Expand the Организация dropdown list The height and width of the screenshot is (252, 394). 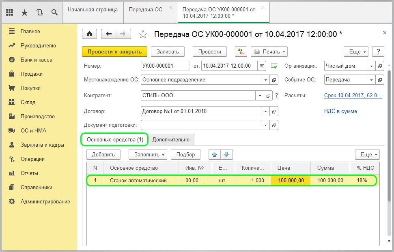[372, 66]
